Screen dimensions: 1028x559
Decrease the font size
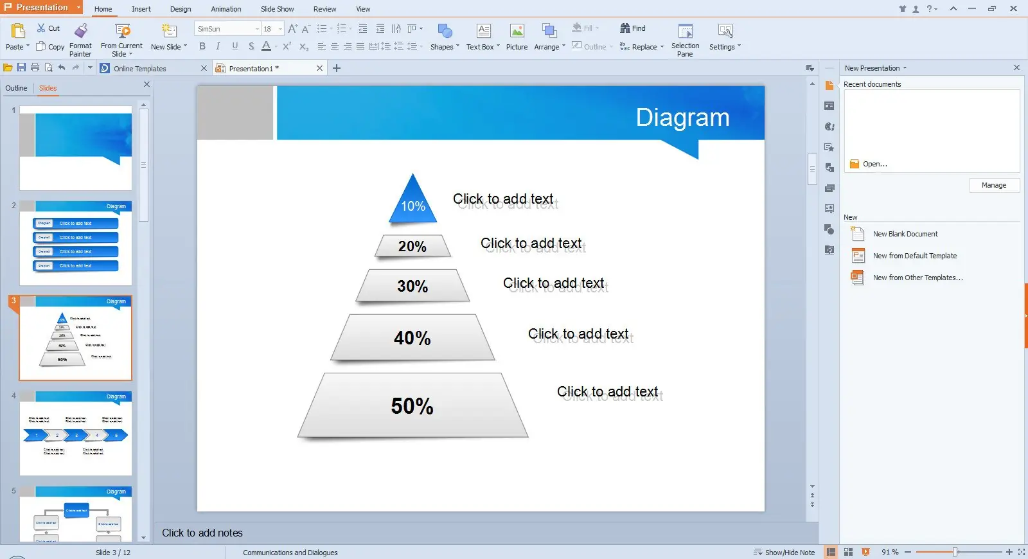coord(306,29)
